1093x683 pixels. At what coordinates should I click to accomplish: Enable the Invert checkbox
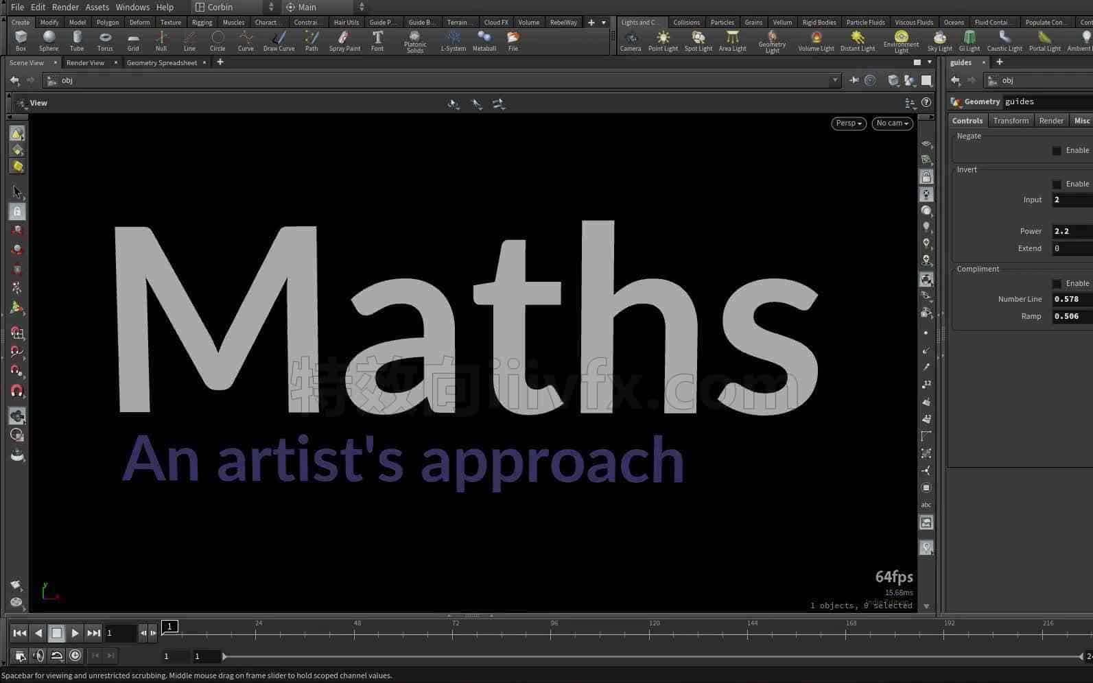pyautogui.click(x=1057, y=184)
